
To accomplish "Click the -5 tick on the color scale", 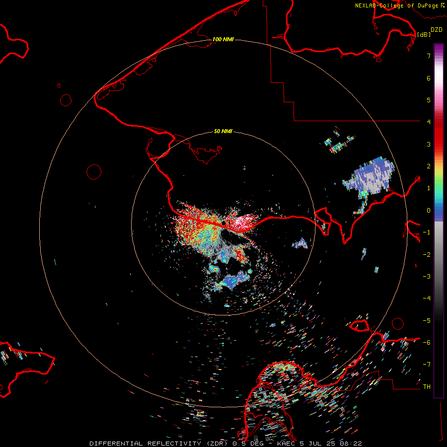I will click(x=427, y=321).
